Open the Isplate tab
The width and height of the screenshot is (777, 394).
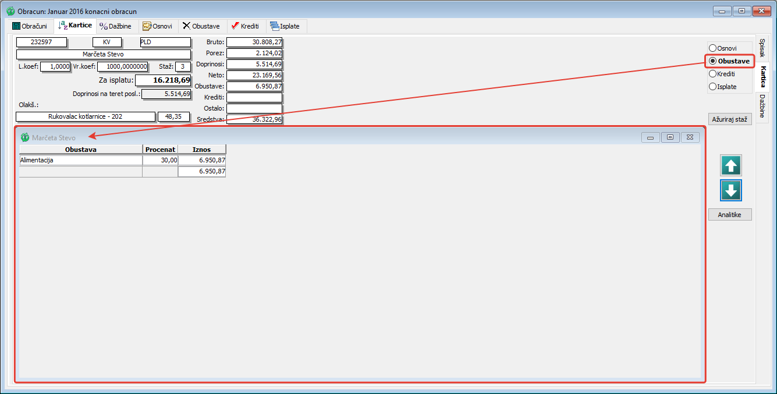[286, 26]
